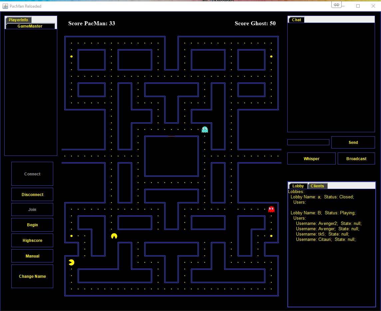Select the PlayerInfo tab
The image size is (381, 311).
(18, 20)
